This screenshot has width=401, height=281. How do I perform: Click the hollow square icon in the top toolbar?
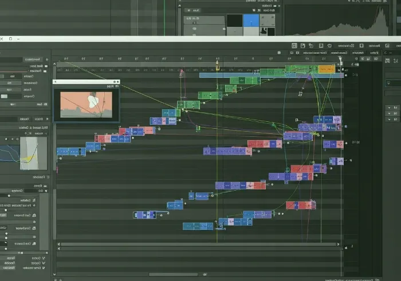(x=361, y=45)
